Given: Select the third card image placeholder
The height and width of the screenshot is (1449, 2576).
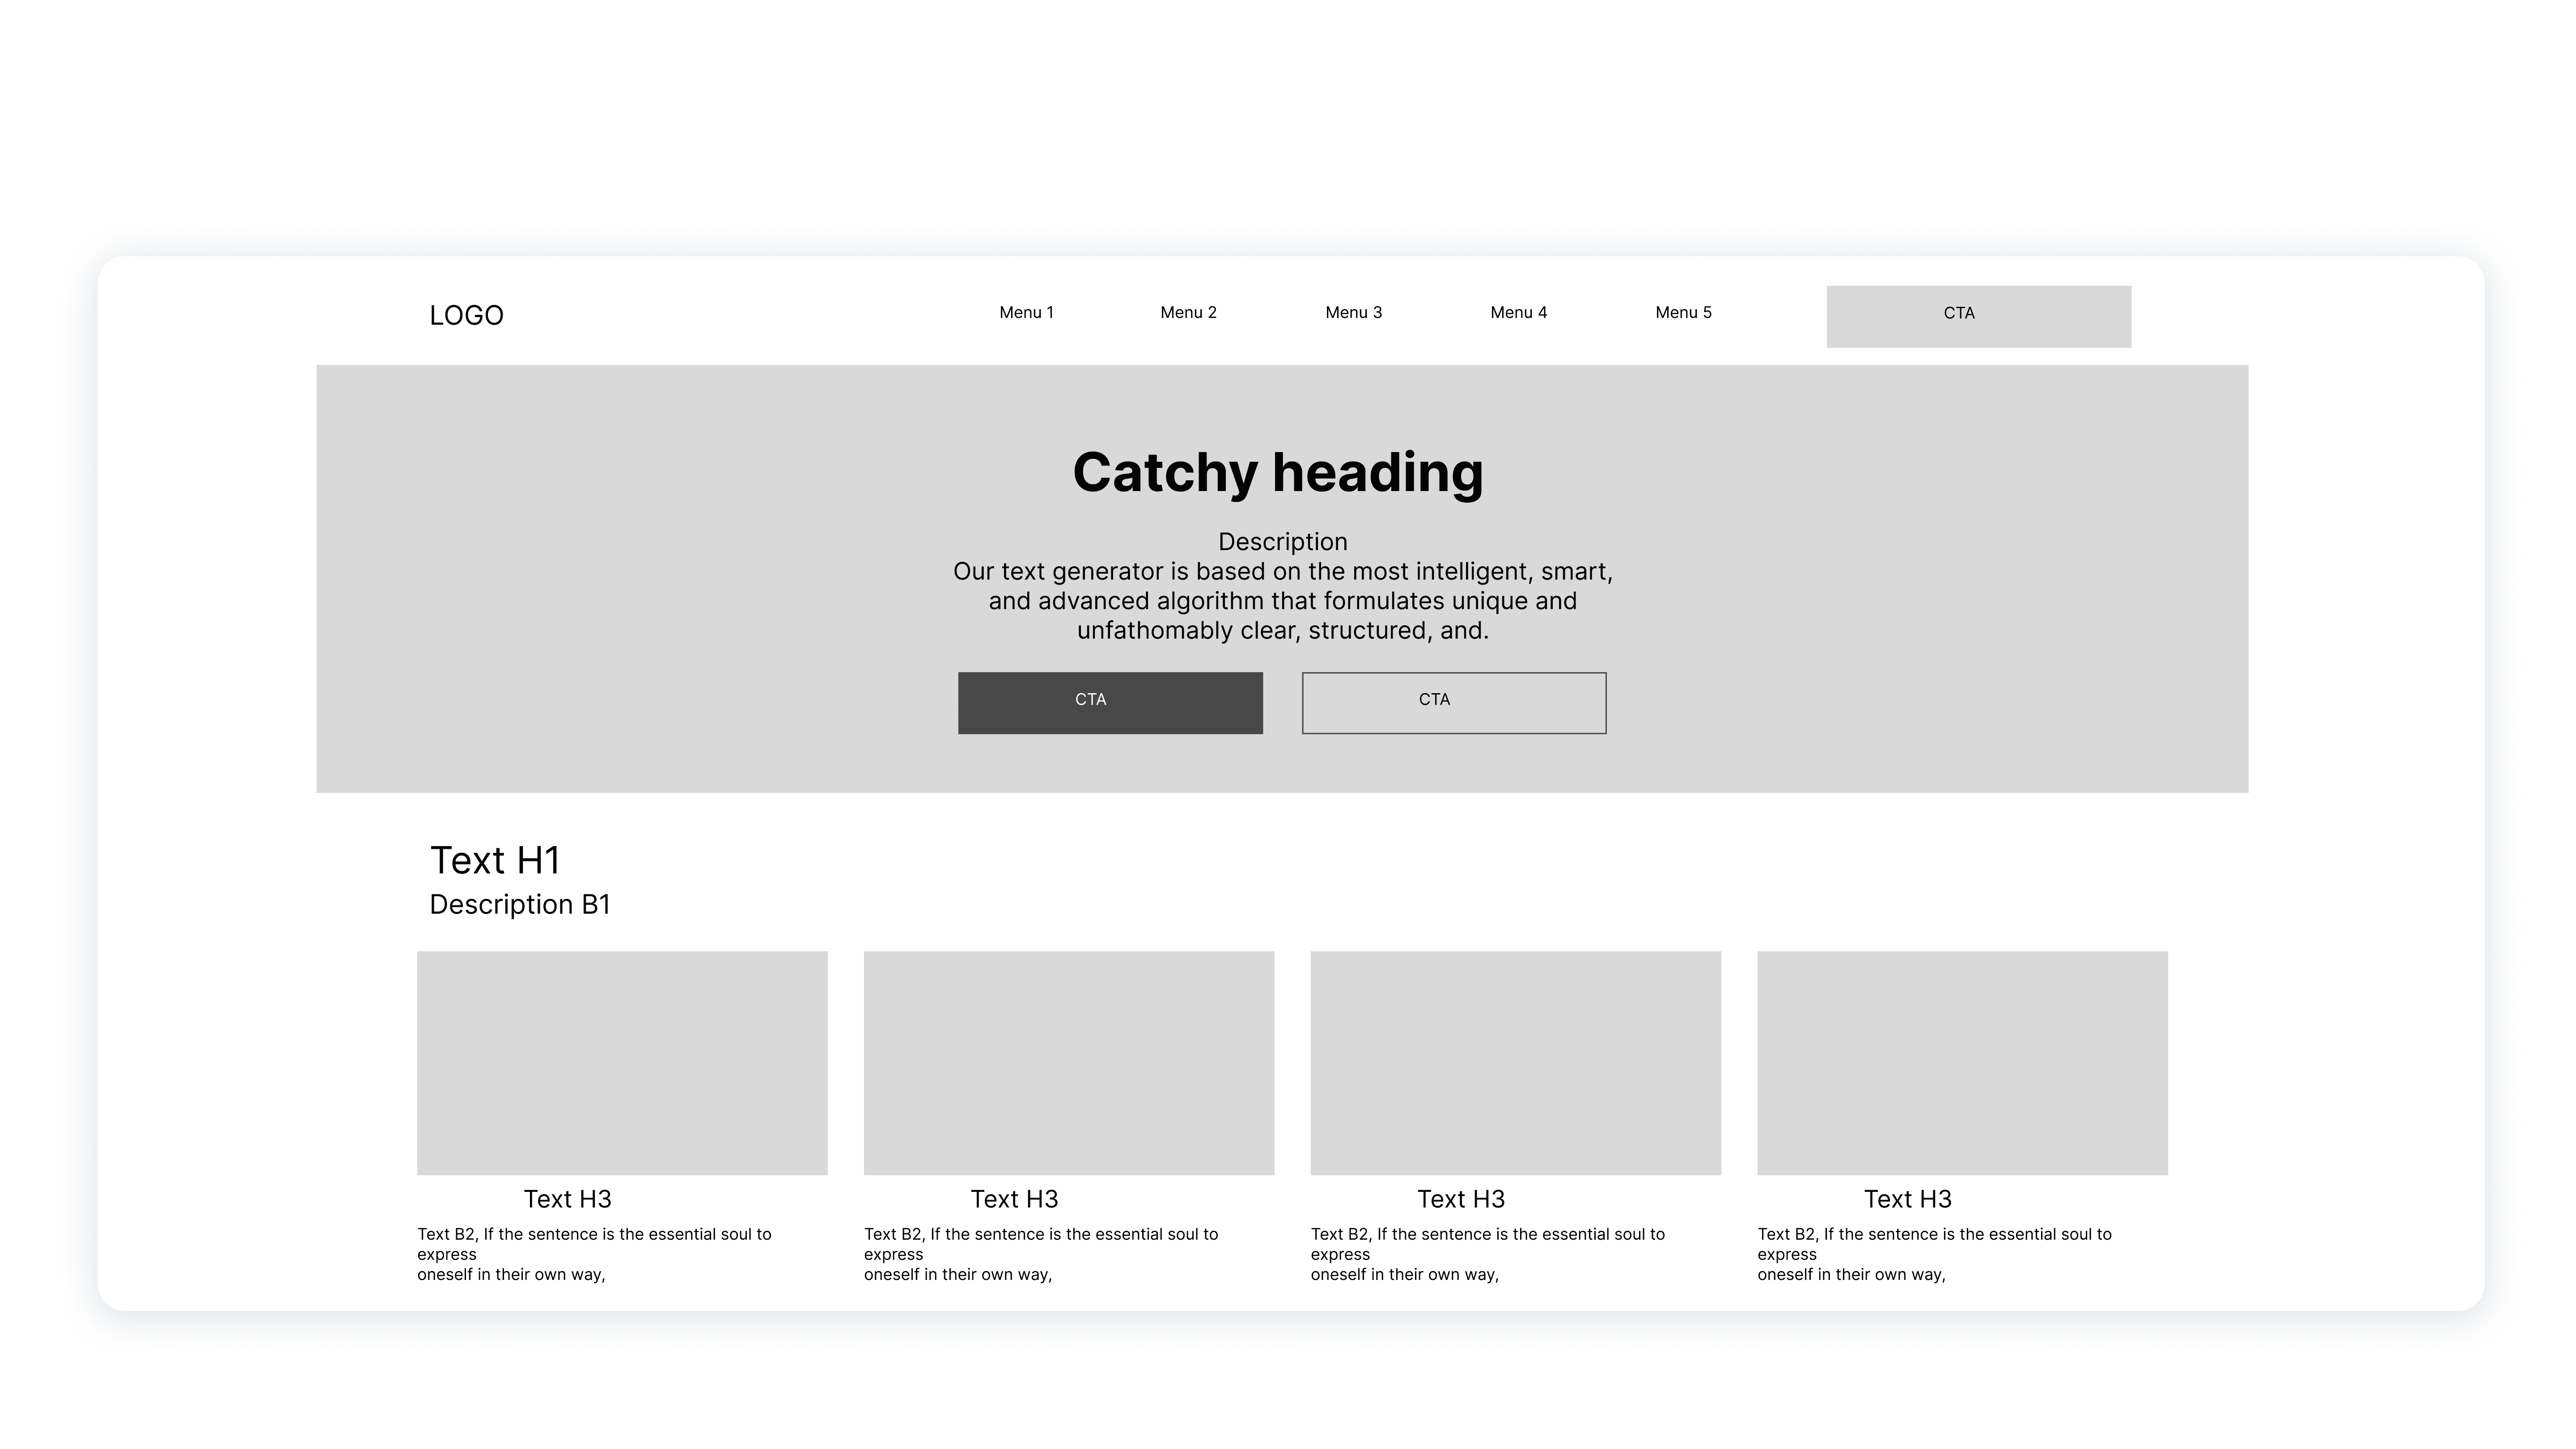Looking at the screenshot, I should click(1515, 1062).
